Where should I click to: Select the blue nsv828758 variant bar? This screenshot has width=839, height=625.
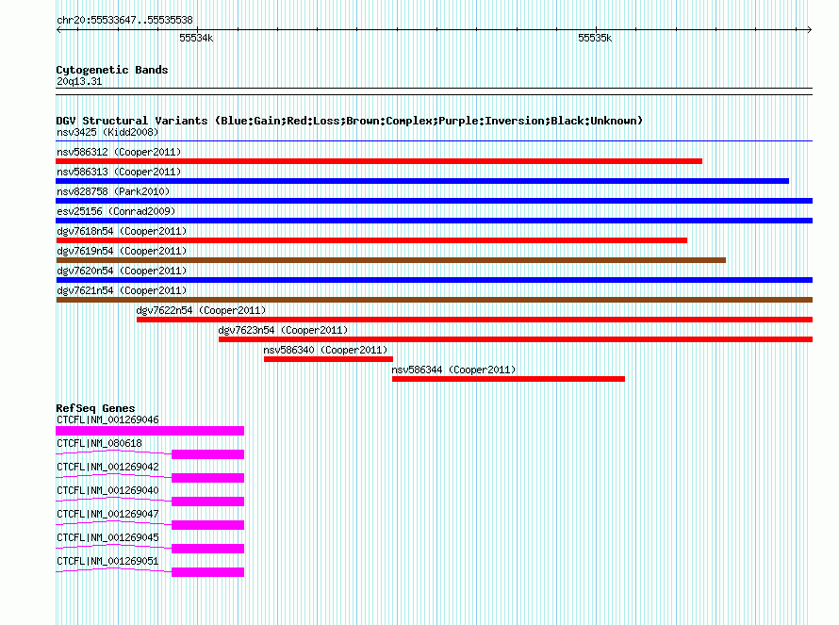pyautogui.click(x=434, y=201)
